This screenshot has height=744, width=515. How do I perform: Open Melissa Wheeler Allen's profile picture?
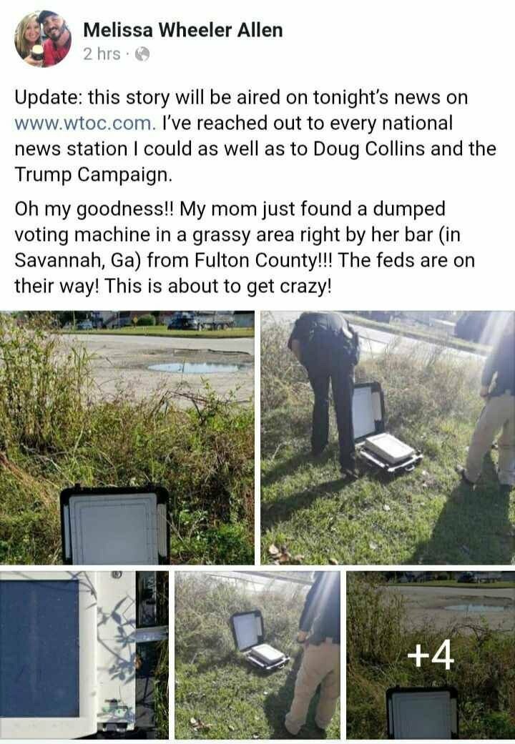(43, 39)
